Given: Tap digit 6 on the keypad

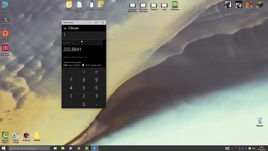Looking at the screenshot, I should pos(96,88).
